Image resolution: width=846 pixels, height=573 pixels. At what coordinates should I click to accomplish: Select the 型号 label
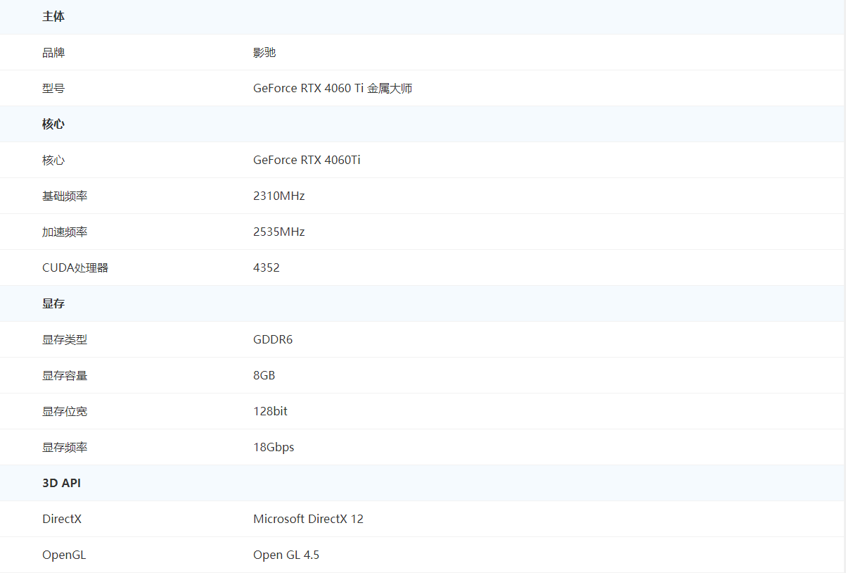click(x=53, y=88)
